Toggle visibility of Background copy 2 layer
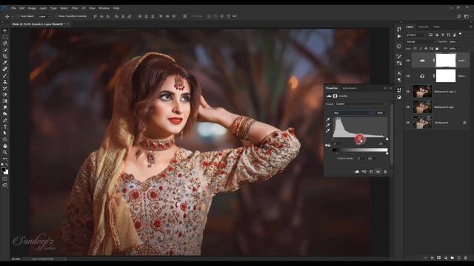Viewport: 474px width, 266px height. (408, 92)
